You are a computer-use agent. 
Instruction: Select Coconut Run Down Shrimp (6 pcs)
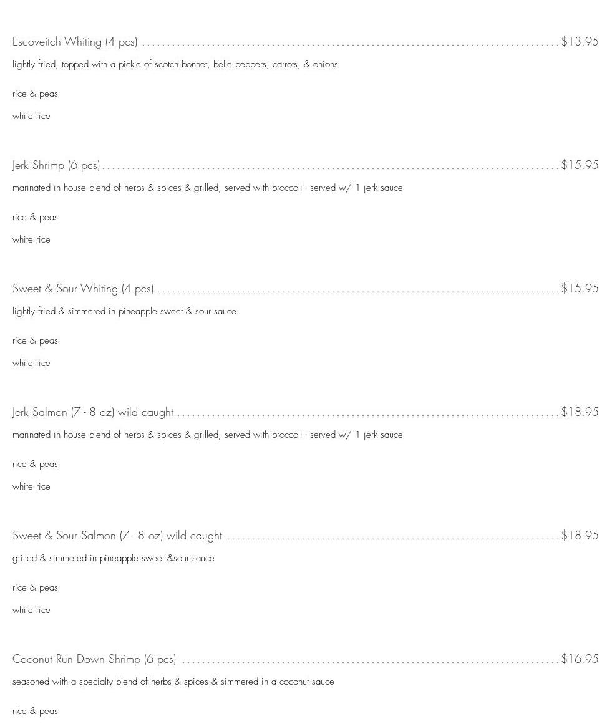point(94,659)
